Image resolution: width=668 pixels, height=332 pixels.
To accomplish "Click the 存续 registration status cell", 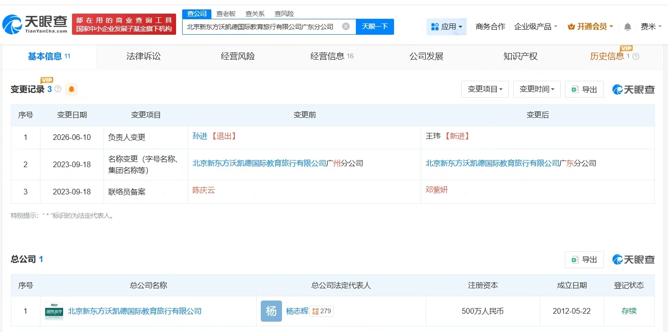I will pyautogui.click(x=629, y=311).
